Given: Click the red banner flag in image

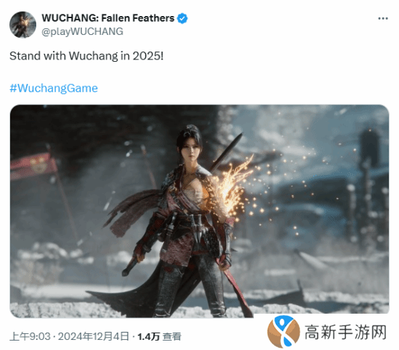Looking at the screenshot, I should (33, 166).
